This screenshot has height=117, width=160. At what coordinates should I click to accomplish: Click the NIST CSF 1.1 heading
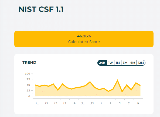click(41, 9)
